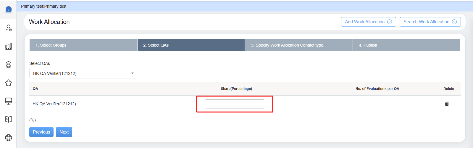Open the bar chart reports icon

coord(9,46)
